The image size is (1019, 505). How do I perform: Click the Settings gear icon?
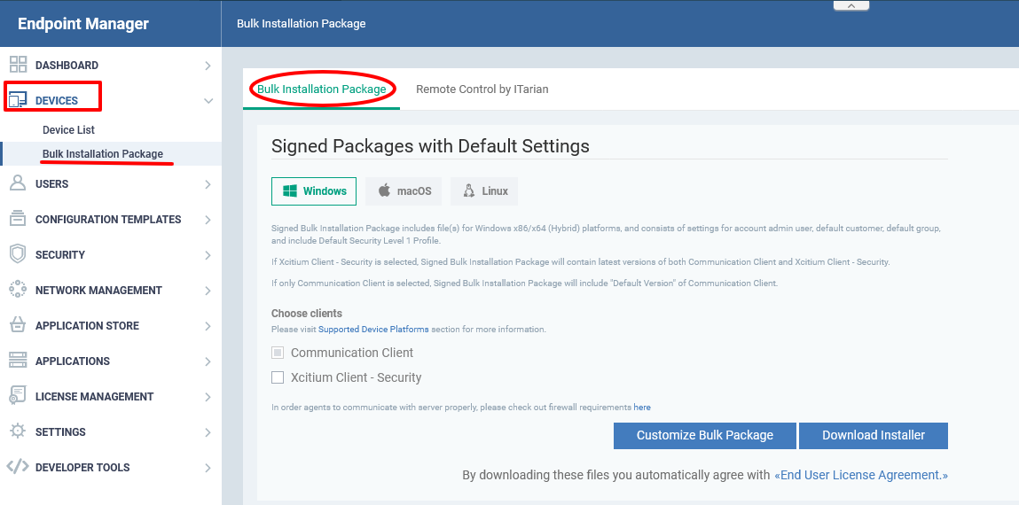(19, 431)
